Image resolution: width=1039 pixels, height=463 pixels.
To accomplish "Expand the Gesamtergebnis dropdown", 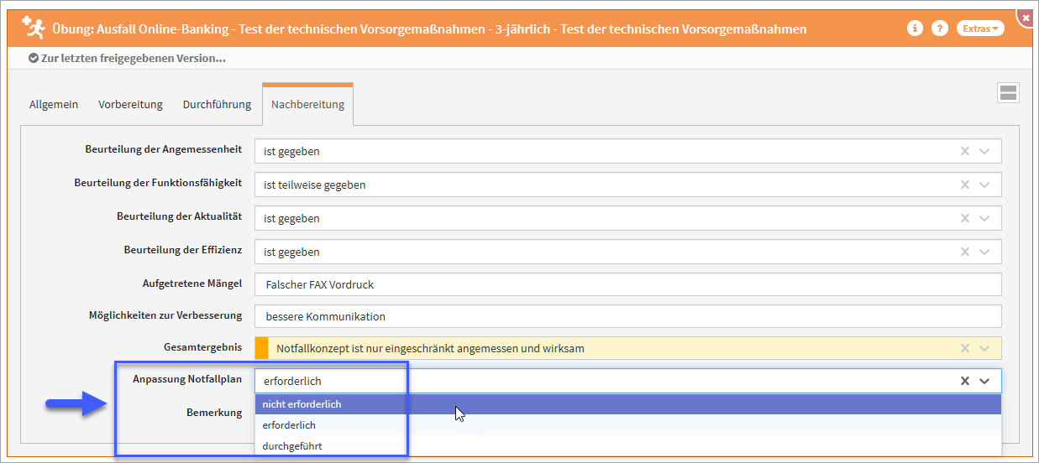I will click(x=985, y=348).
